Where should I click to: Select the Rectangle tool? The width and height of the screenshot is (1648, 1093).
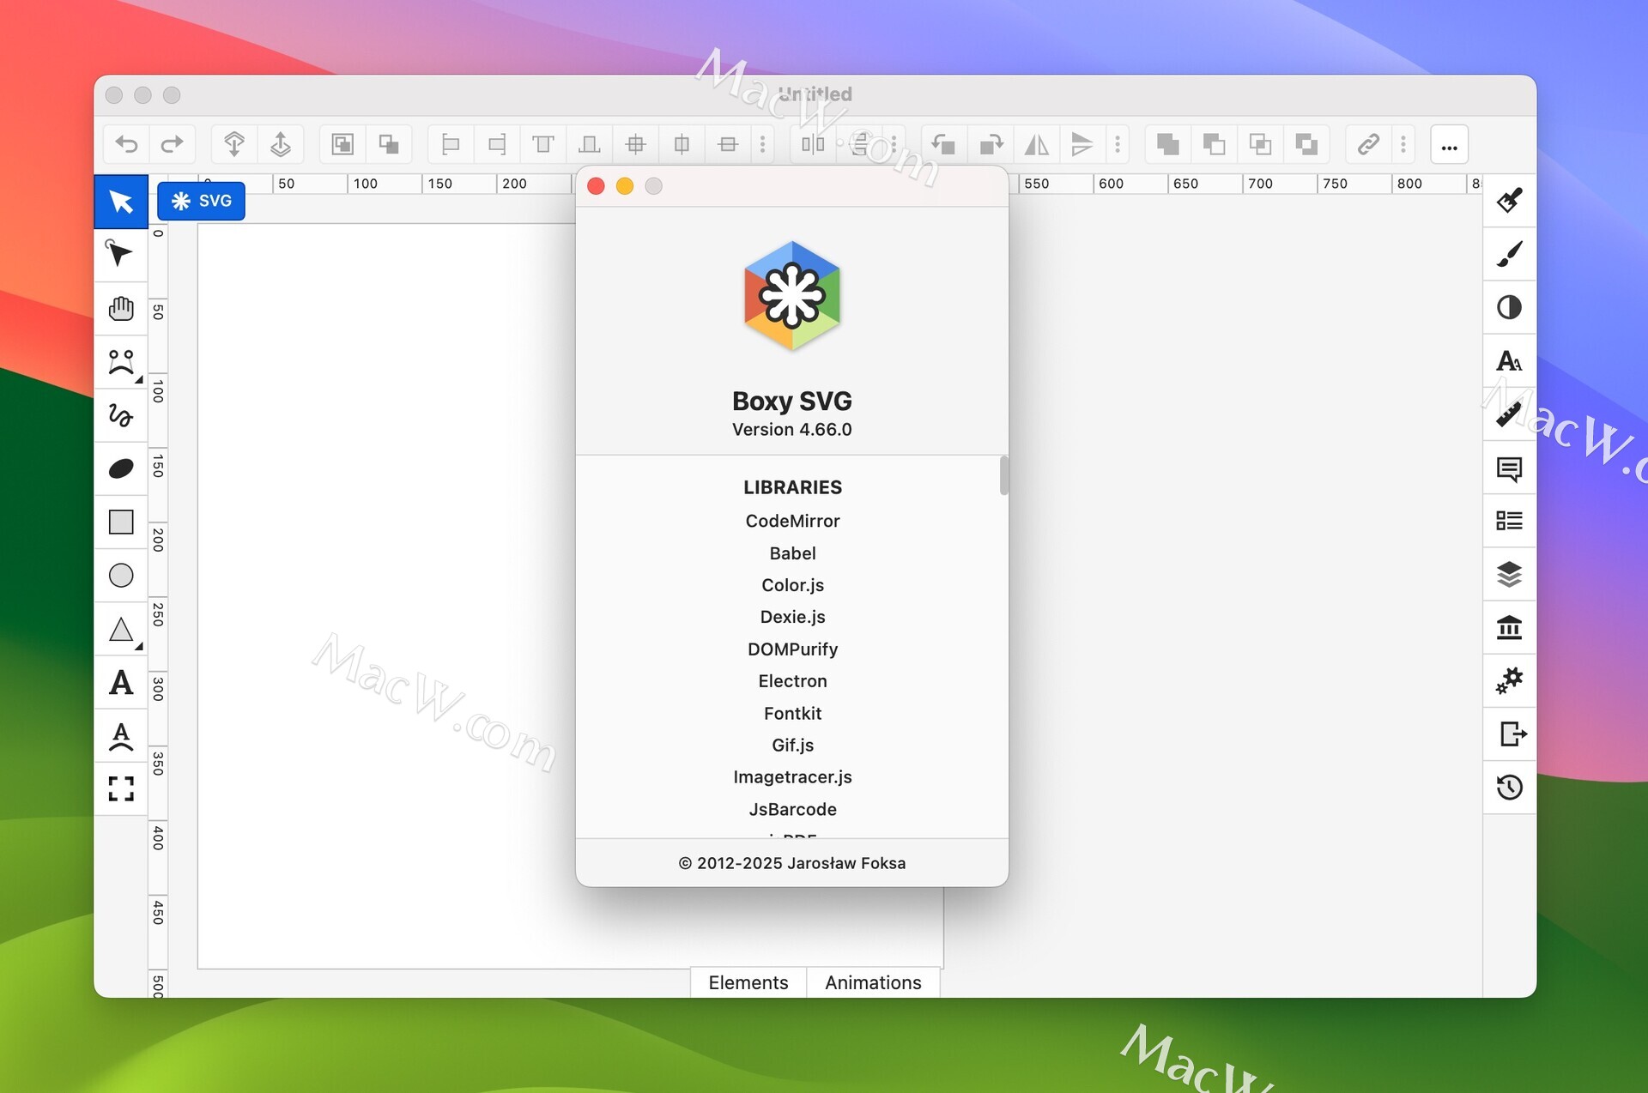[121, 522]
